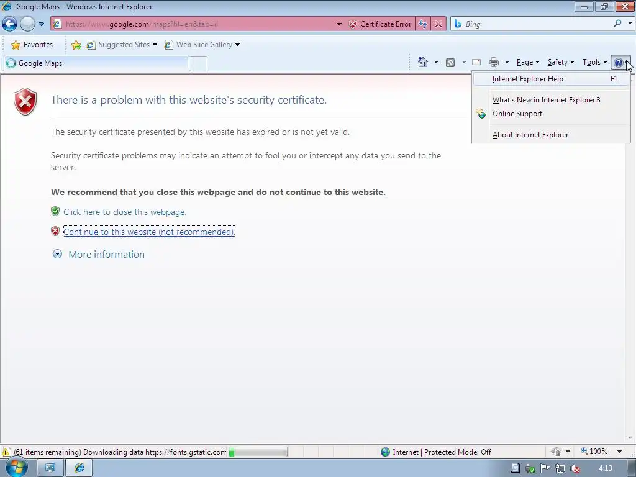636x477 pixels.
Task: Click the page vertical scrollbar down arrow
Action: tap(630, 438)
